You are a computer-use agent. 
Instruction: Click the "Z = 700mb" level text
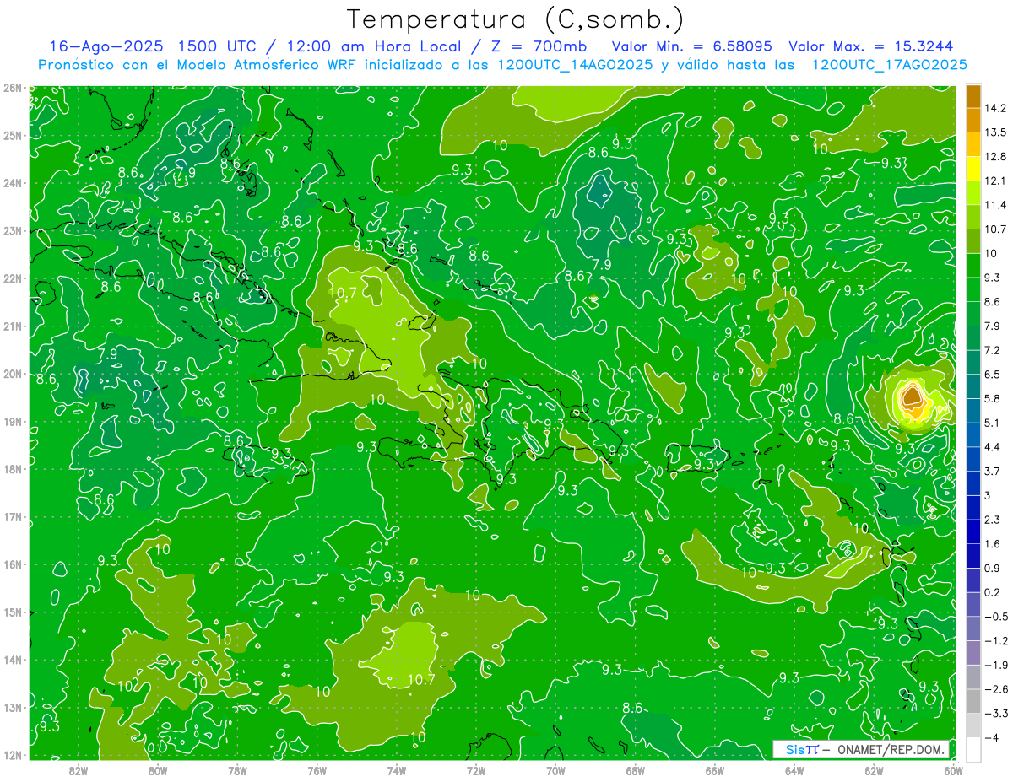[538, 46]
